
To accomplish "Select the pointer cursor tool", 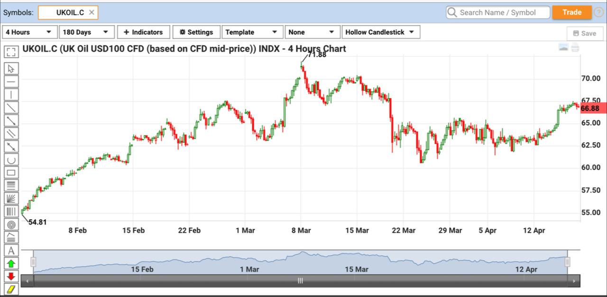I will click(x=11, y=69).
